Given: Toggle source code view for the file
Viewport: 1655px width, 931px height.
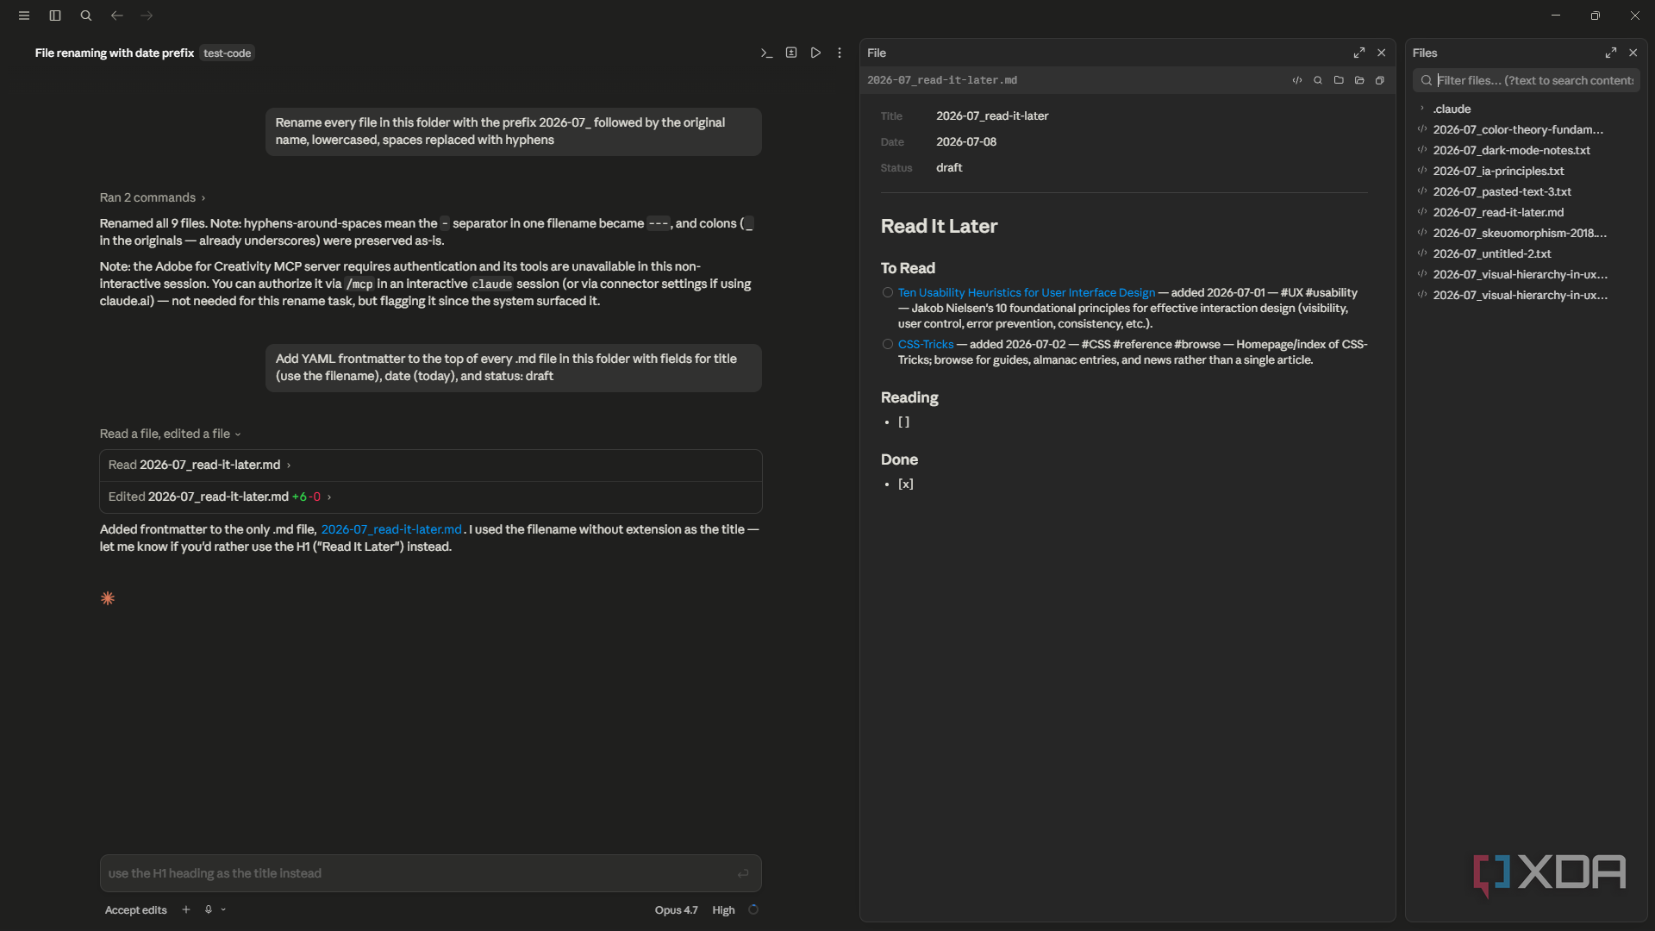Looking at the screenshot, I should point(1297,80).
